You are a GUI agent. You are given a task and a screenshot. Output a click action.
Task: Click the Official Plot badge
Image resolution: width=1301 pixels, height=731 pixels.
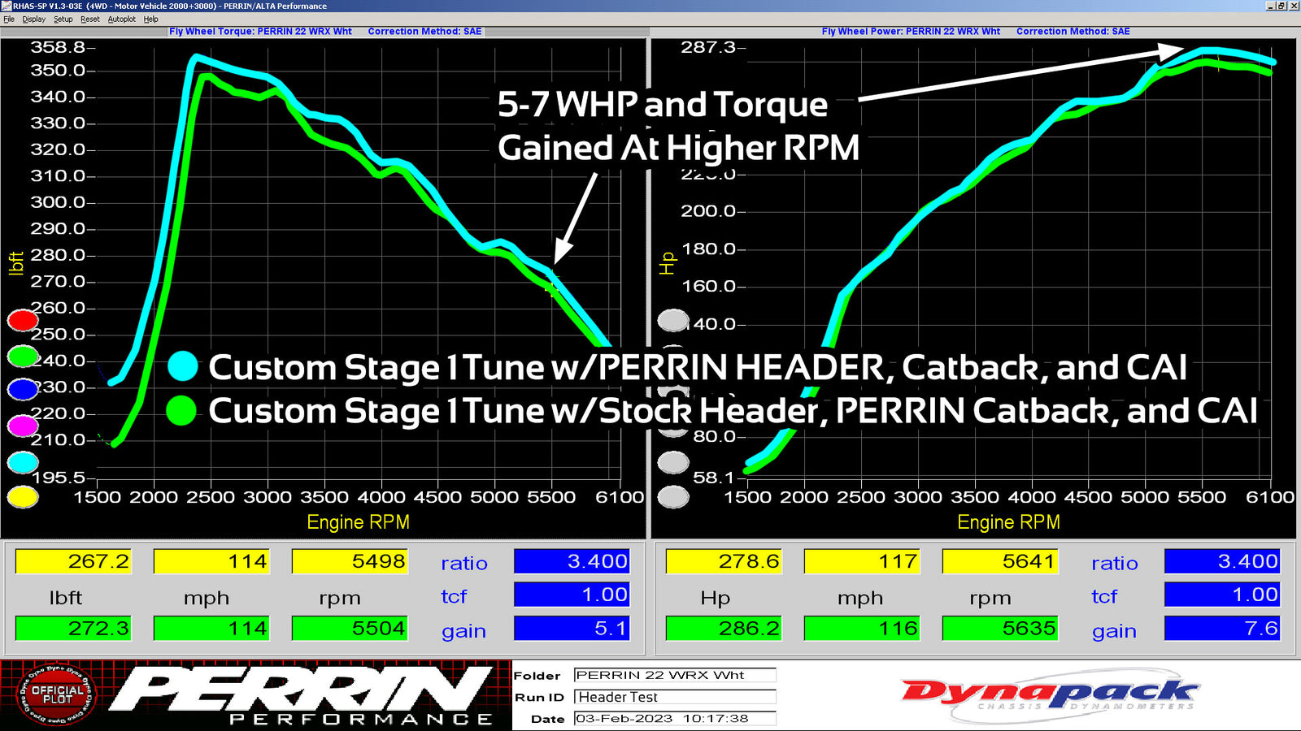click(57, 695)
